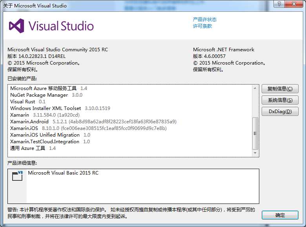This screenshot has height=227, width=306.
Task: Open the 许可条款 license terms link
Action: click(x=202, y=26)
